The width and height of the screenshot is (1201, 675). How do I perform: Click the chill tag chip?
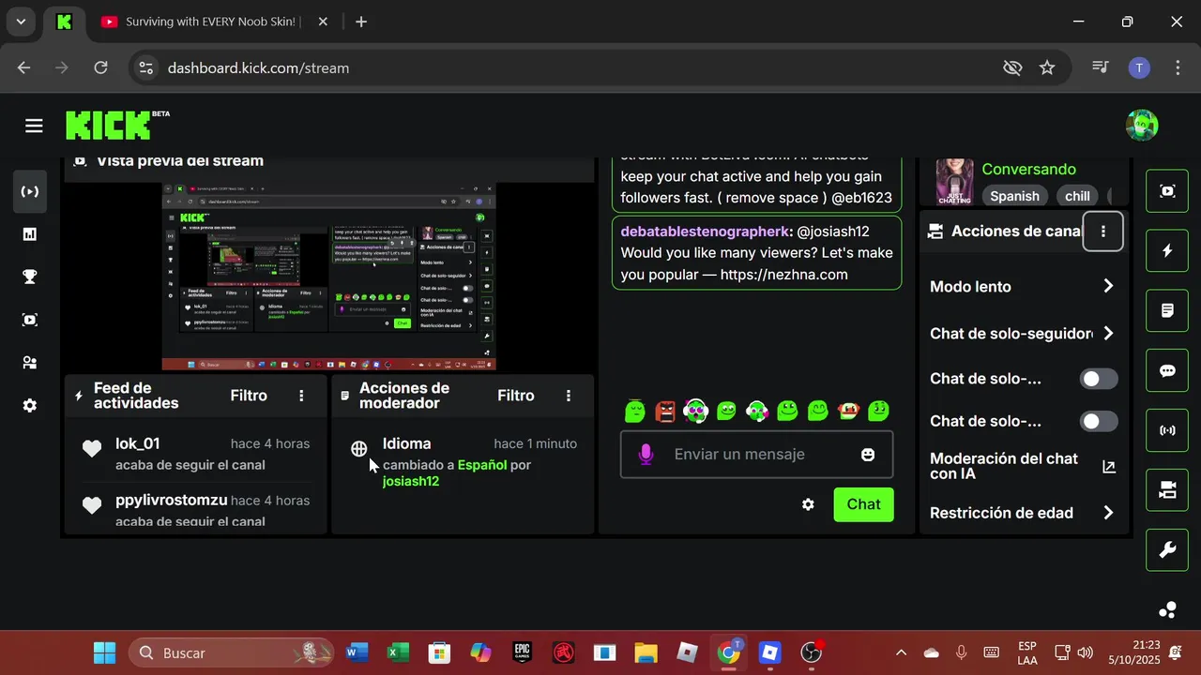pos(1077,196)
